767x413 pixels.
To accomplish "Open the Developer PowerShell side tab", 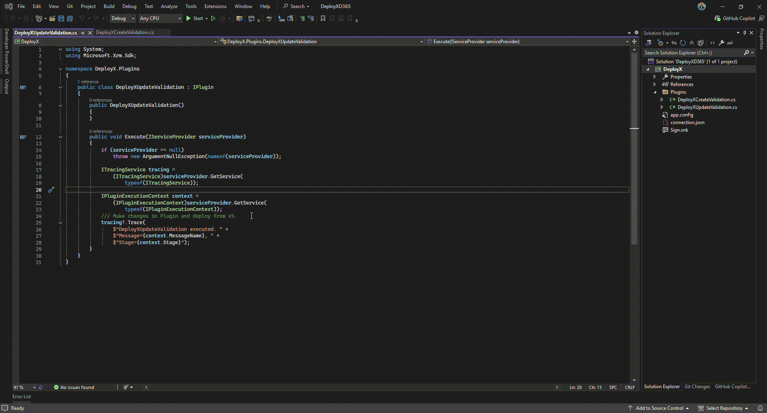I will (6, 51).
